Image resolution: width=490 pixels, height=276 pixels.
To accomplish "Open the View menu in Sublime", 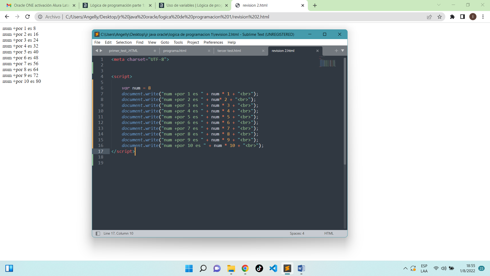I will (x=152, y=42).
